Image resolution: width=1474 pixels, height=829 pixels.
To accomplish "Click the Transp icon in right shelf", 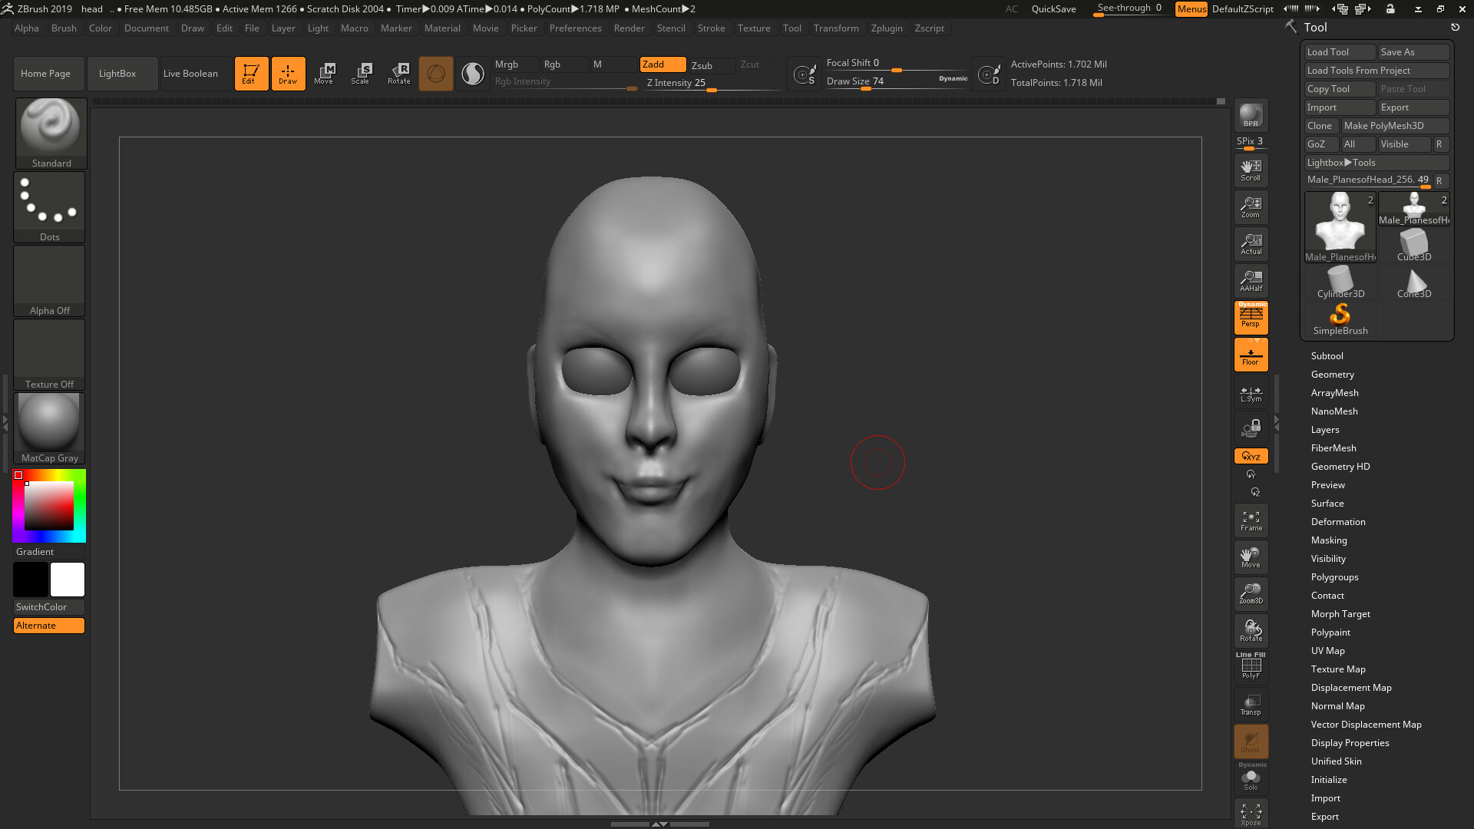I will click(1251, 705).
